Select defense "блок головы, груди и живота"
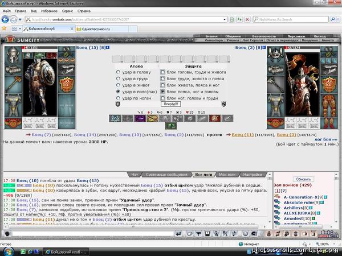342x256 pixels. [162, 72]
